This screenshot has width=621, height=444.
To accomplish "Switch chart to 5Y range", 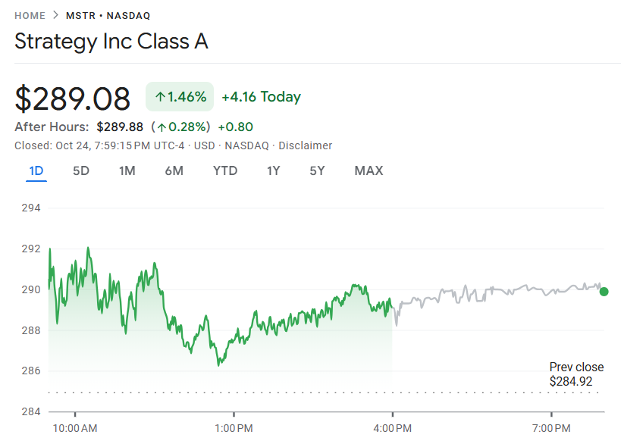I will tap(317, 170).
